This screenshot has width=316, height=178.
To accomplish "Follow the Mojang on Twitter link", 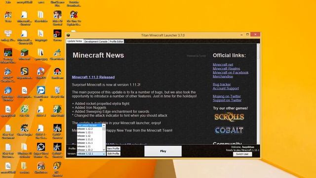I will (x=227, y=96).
